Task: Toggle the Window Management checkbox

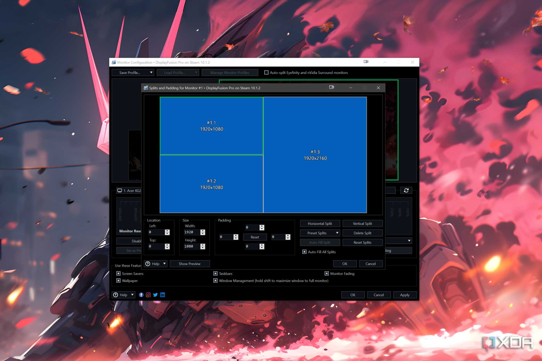Action: click(216, 281)
